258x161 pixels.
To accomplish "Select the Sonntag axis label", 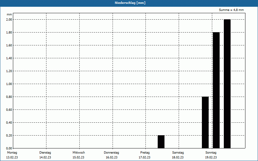I will coord(211,153).
